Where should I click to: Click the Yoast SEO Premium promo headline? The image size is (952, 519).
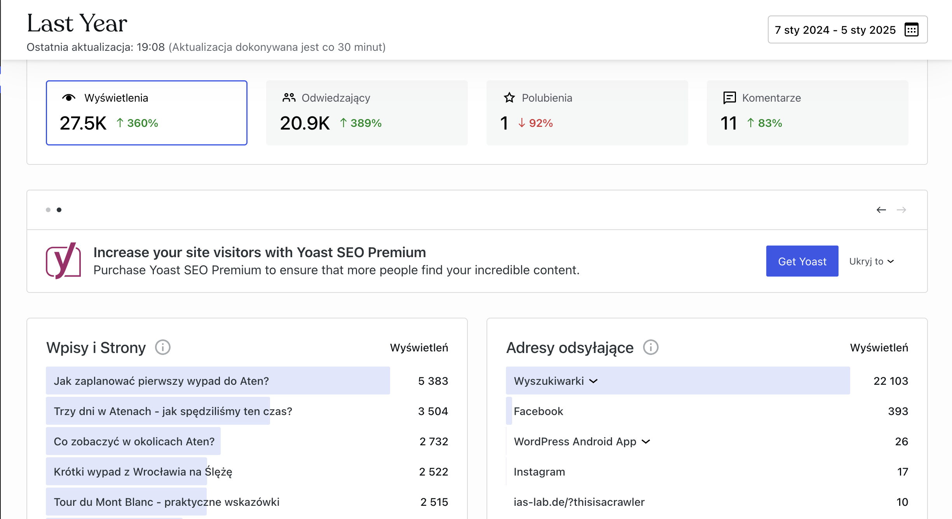(x=260, y=252)
